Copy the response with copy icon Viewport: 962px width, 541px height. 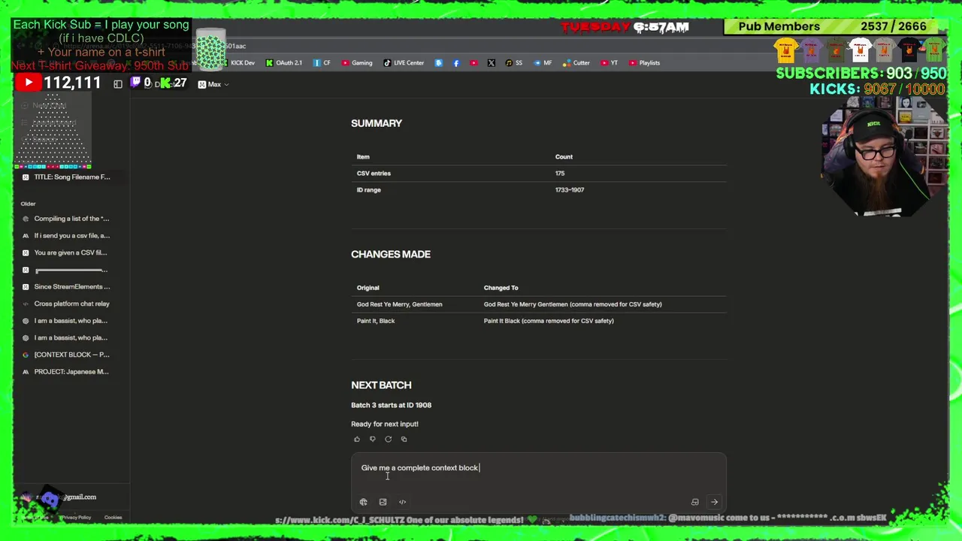pos(404,439)
